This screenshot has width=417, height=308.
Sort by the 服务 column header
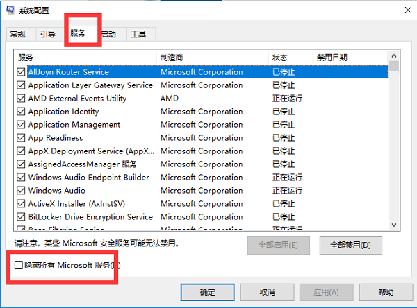[x=85, y=58]
